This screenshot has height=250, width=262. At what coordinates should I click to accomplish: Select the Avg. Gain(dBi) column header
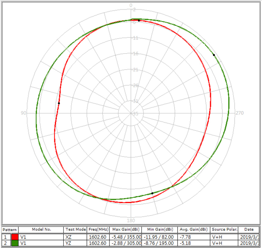pyautogui.click(x=194, y=229)
